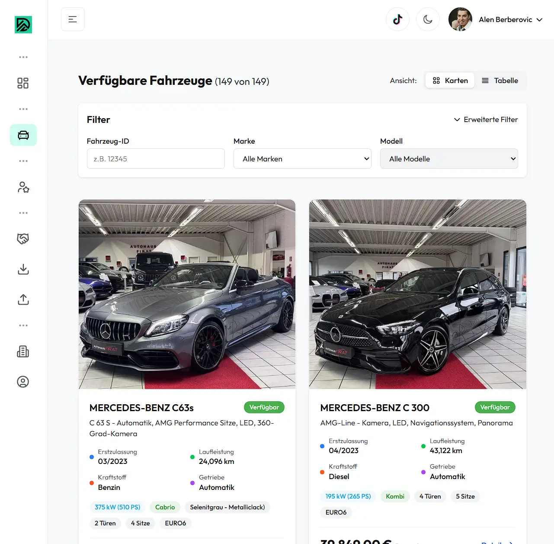Click the download icon in sidebar
The height and width of the screenshot is (544, 554).
pyautogui.click(x=23, y=269)
